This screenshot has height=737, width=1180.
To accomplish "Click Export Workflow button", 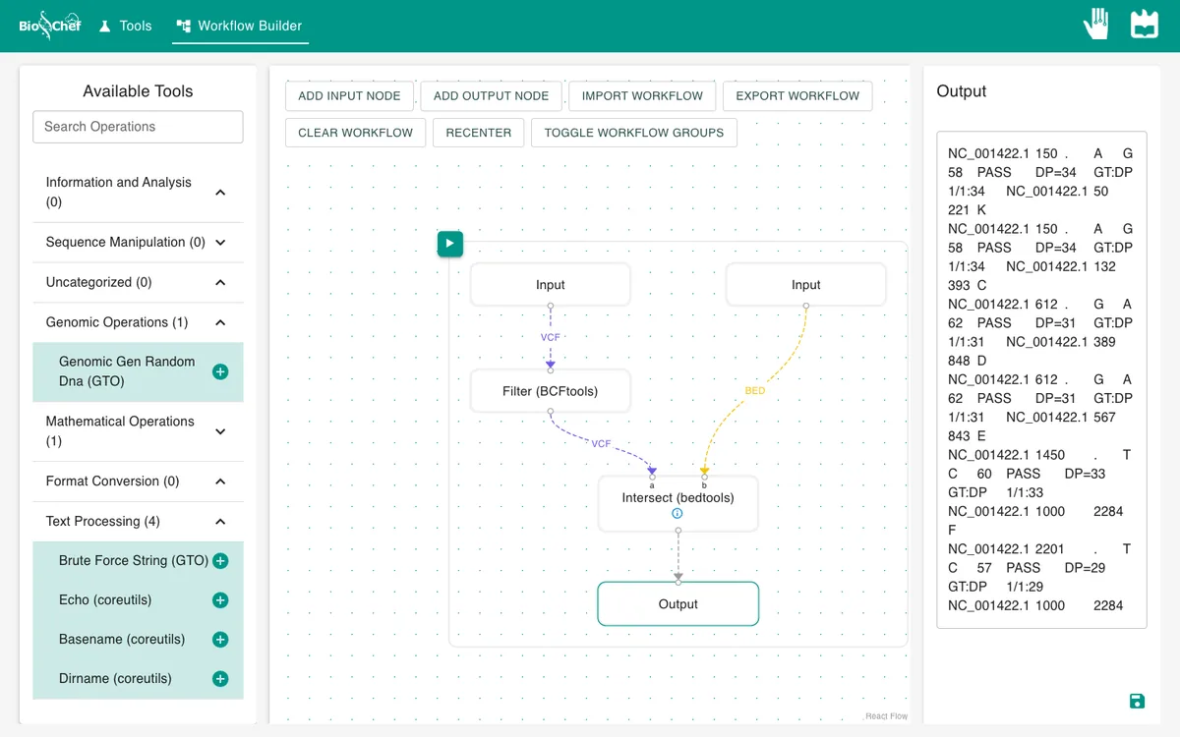I will pos(797,96).
